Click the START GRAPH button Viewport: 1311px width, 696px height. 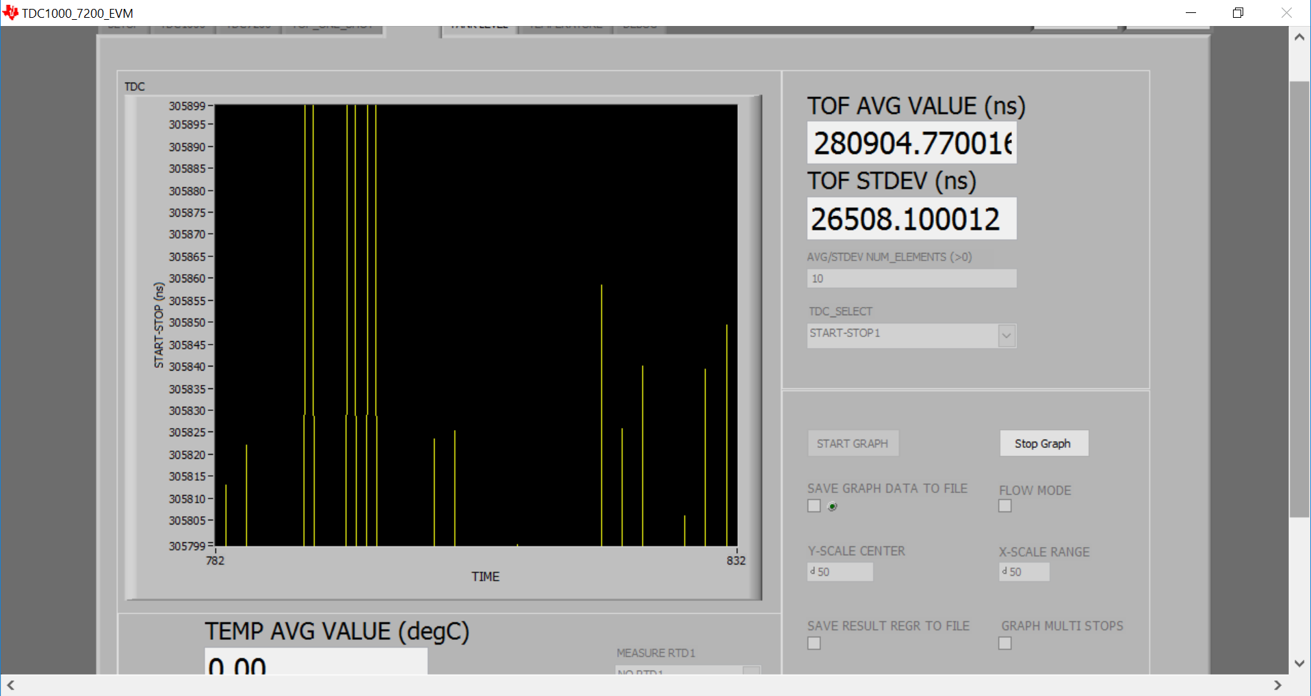coord(853,444)
